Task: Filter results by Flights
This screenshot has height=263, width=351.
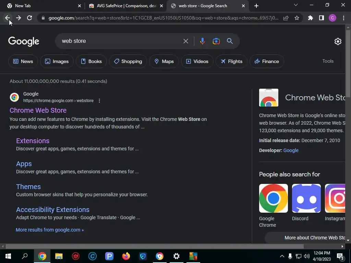Action: coord(231,61)
